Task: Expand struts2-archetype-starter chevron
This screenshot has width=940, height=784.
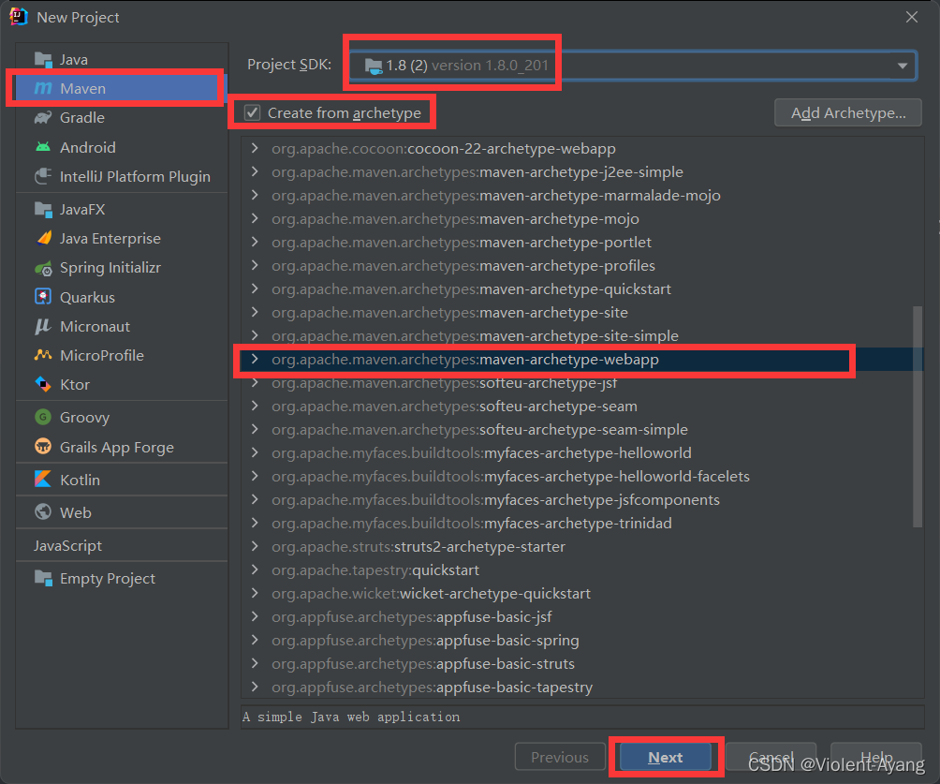Action: coord(255,546)
